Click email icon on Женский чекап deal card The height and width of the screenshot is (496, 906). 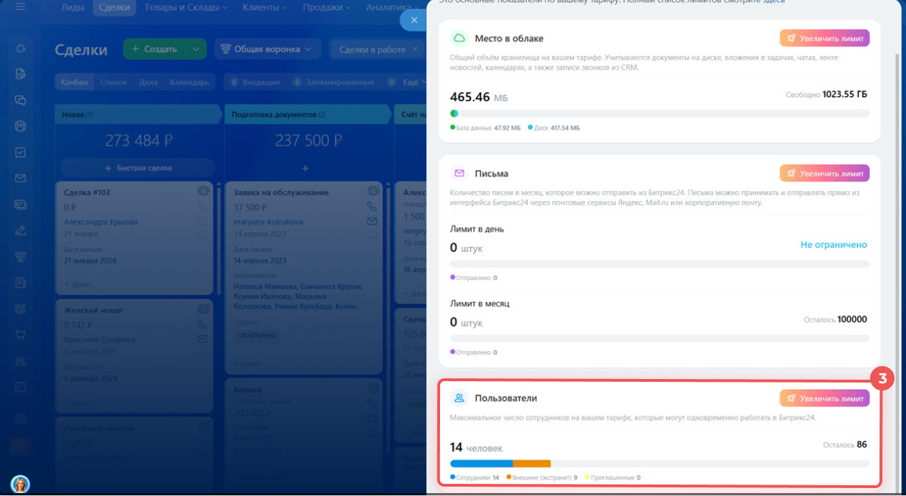[202, 339]
